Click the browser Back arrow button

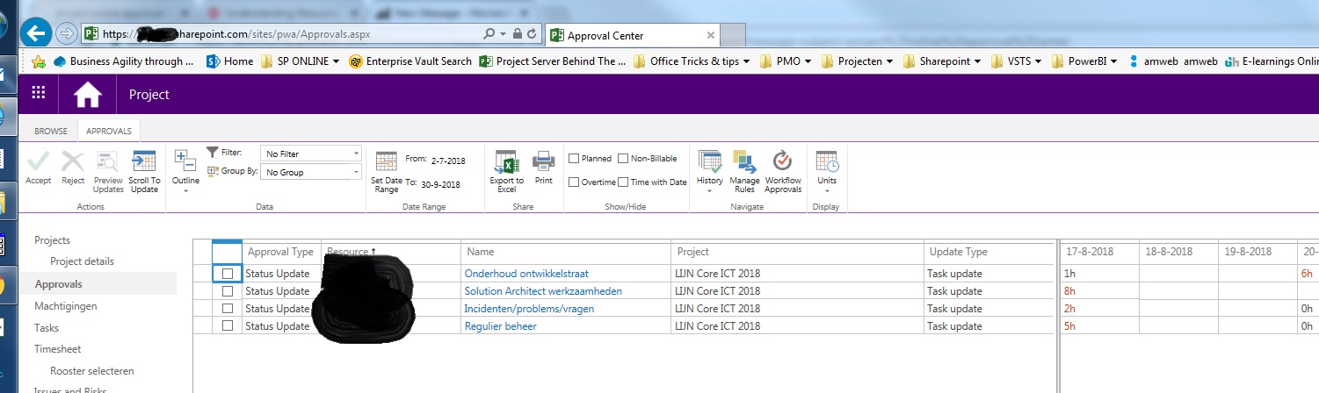click(36, 34)
